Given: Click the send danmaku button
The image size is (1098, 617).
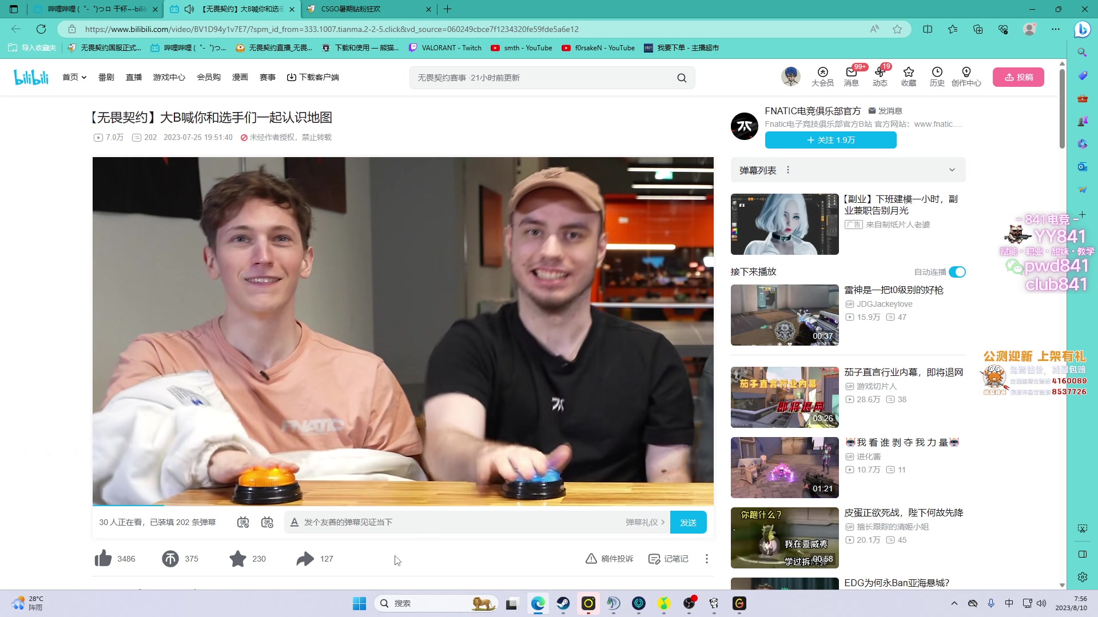Looking at the screenshot, I should tap(688, 522).
